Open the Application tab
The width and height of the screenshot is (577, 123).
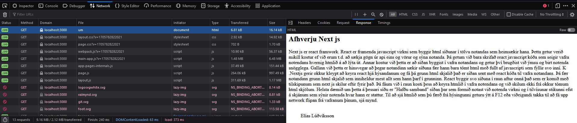268,6
